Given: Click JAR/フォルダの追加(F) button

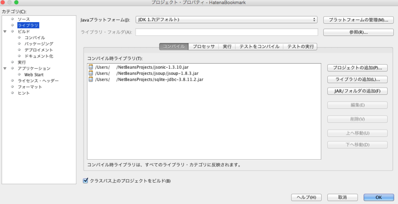Looking at the screenshot, I should coord(357,91).
